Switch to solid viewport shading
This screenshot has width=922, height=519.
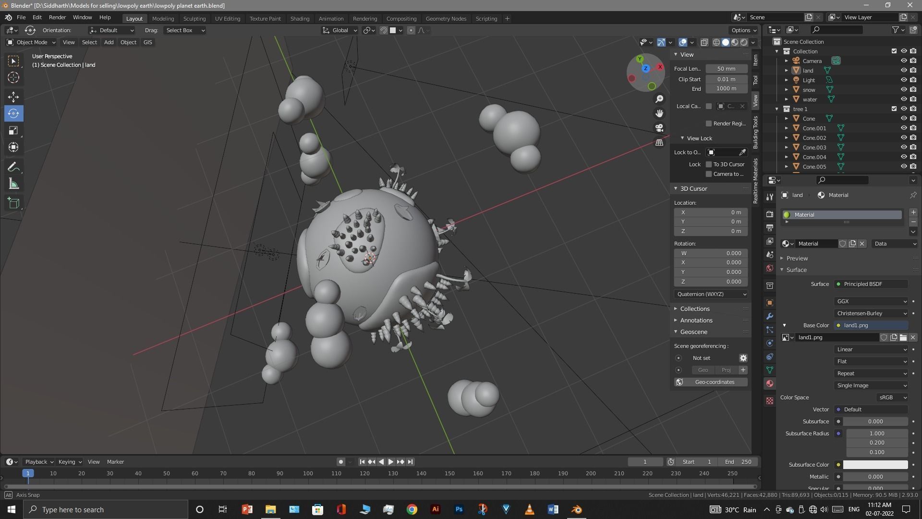(x=725, y=42)
